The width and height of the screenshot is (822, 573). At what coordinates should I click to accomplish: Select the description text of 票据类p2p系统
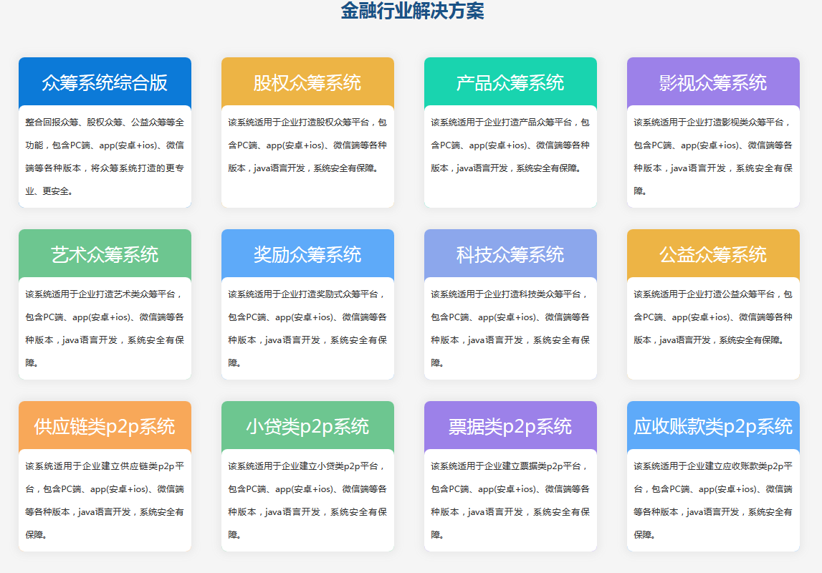point(510,500)
